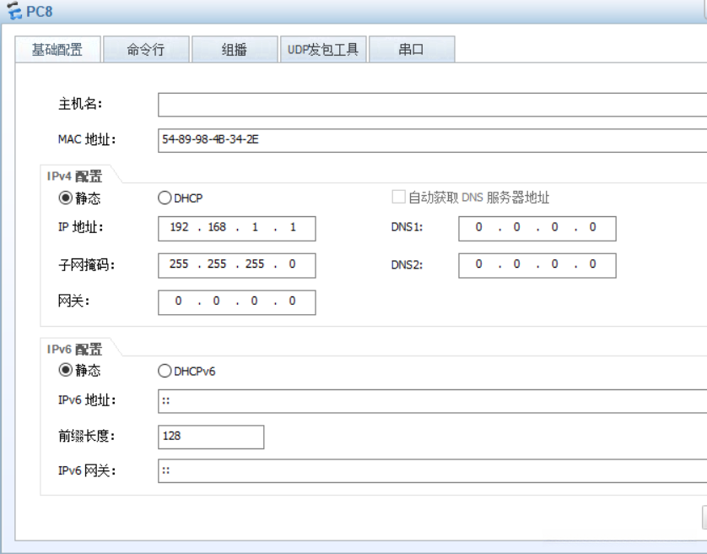Viewport: 707px width, 554px height.
Task: Click the 网关 IPv4 field
Action: tap(237, 302)
